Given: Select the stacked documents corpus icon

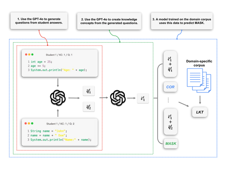Looking at the screenshot, I should (199, 81).
